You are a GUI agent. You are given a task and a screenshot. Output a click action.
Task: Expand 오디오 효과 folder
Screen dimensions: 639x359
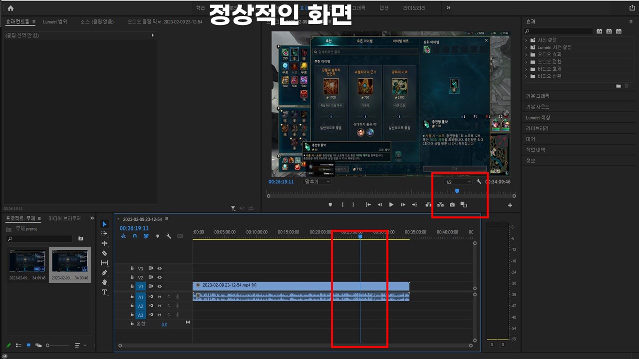(x=526, y=54)
